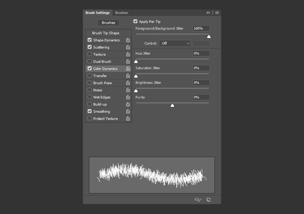
Task: Lock the Scattering setting
Action: point(128,47)
